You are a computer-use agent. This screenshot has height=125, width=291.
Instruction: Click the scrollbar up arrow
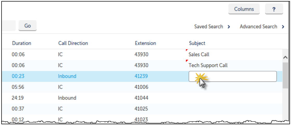pyautogui.click(x=286, y=57)
